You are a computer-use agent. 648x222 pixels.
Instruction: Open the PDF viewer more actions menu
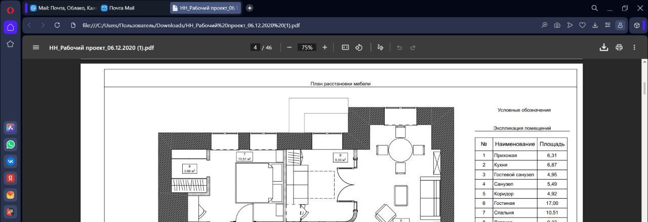click(x=634, y=47)
